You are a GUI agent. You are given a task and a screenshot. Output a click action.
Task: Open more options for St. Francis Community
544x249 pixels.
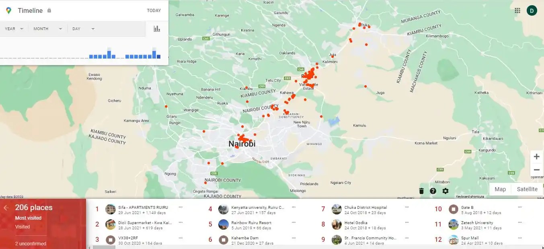406,238
